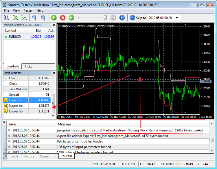This screenshot has height=169, width=217.
Task: Click the Message column header in Journal
Action: point(133,124)
